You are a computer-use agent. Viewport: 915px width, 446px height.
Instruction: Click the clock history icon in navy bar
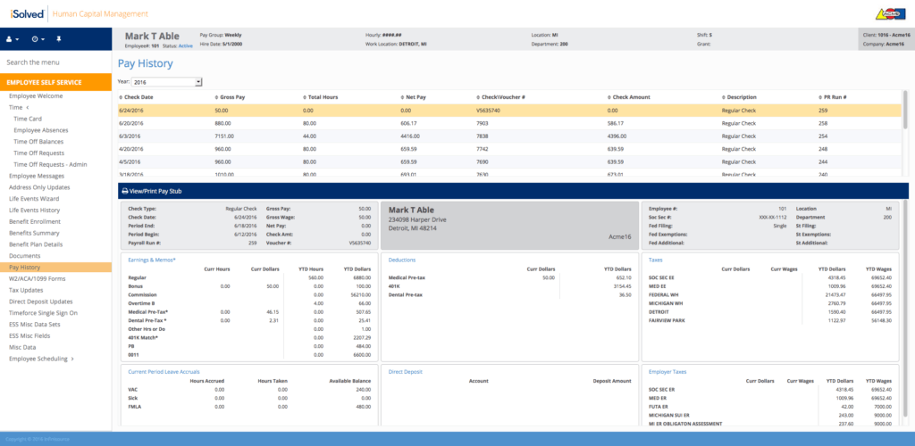point(37,39)
